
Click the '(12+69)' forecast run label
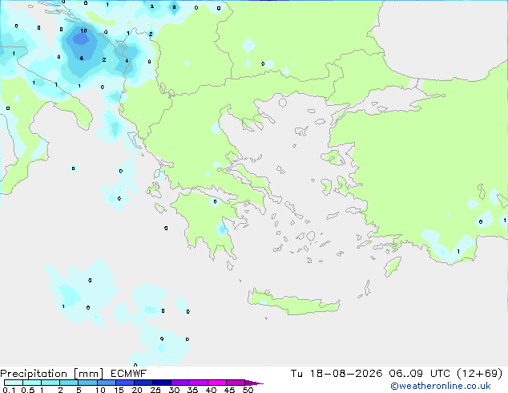[479, 374]
